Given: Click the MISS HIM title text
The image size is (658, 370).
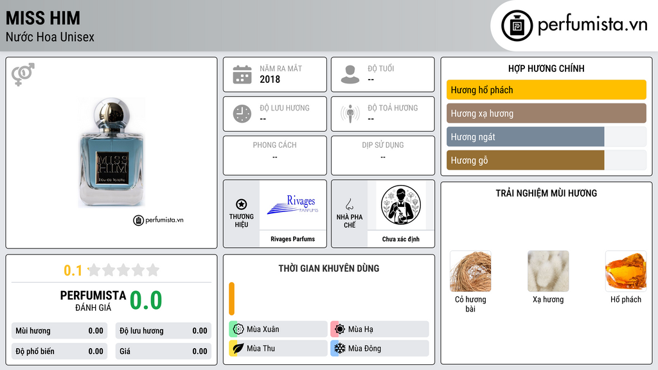Looking at the screenshot, I should coord(43,18).
